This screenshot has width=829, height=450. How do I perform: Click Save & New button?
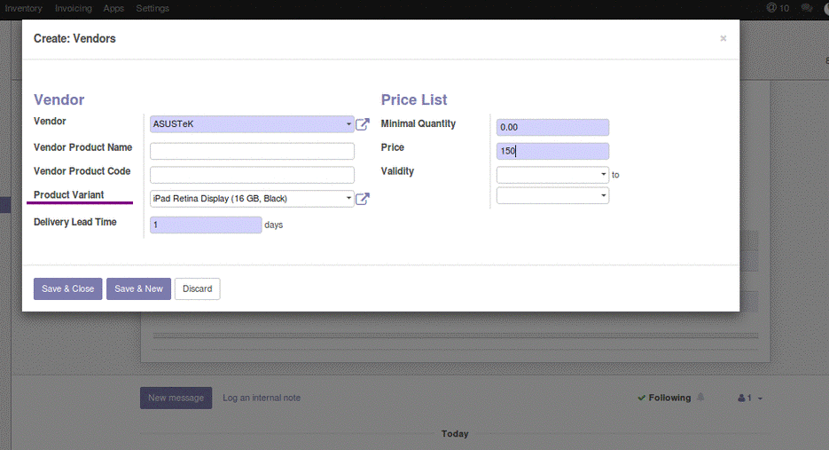tap(138, 289)
